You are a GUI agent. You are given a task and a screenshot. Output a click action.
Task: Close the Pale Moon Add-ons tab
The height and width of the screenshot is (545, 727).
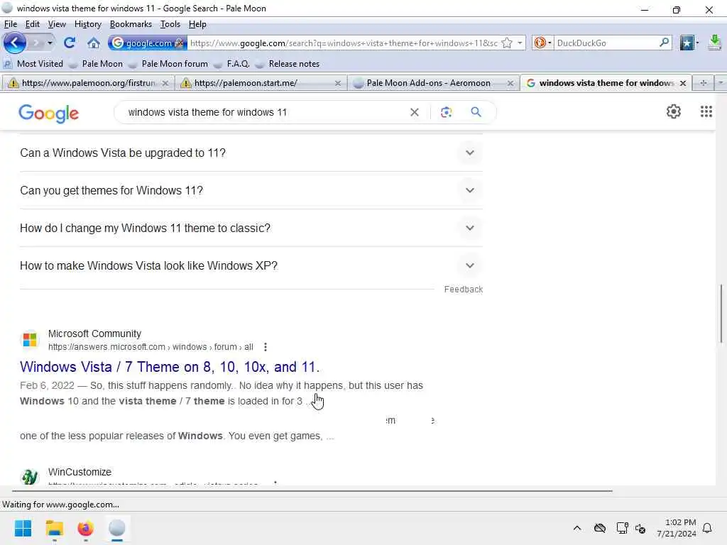[x=510, y=84]
